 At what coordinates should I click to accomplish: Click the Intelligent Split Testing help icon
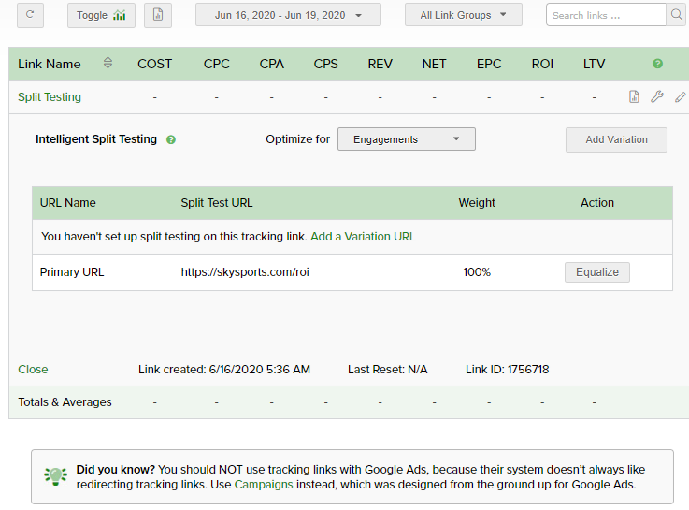pyautogui.click(x=171, y=139)
